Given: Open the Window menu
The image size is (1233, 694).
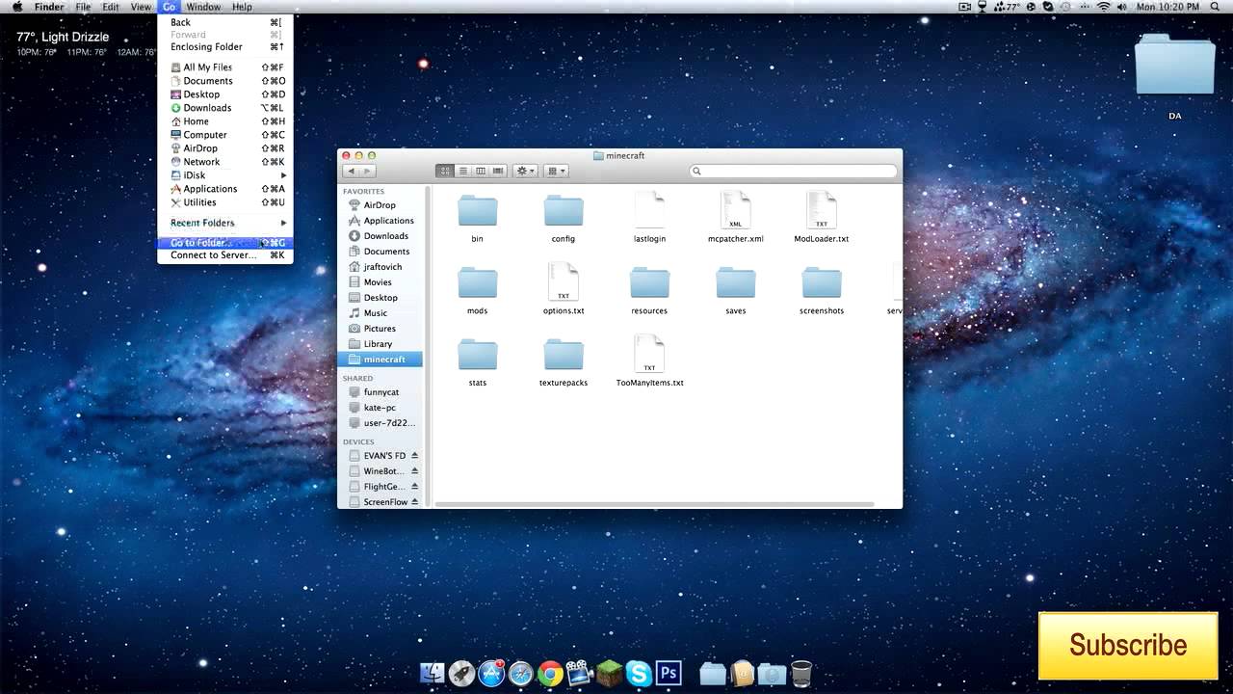Looking at the screenshot, I should click(203, 7).
